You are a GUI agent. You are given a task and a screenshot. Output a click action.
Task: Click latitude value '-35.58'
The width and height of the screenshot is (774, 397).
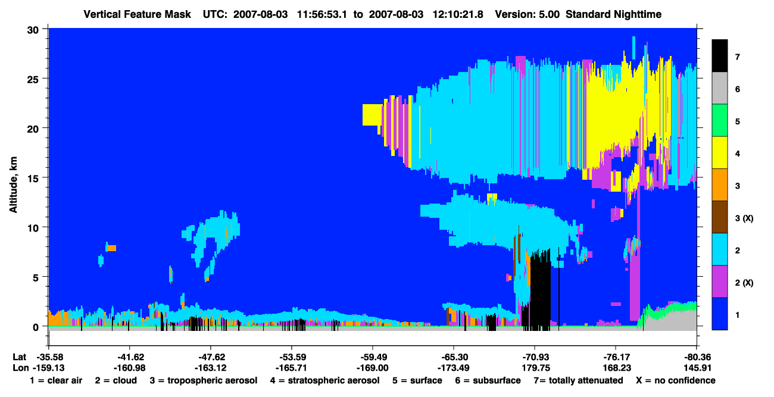point(49,357)
